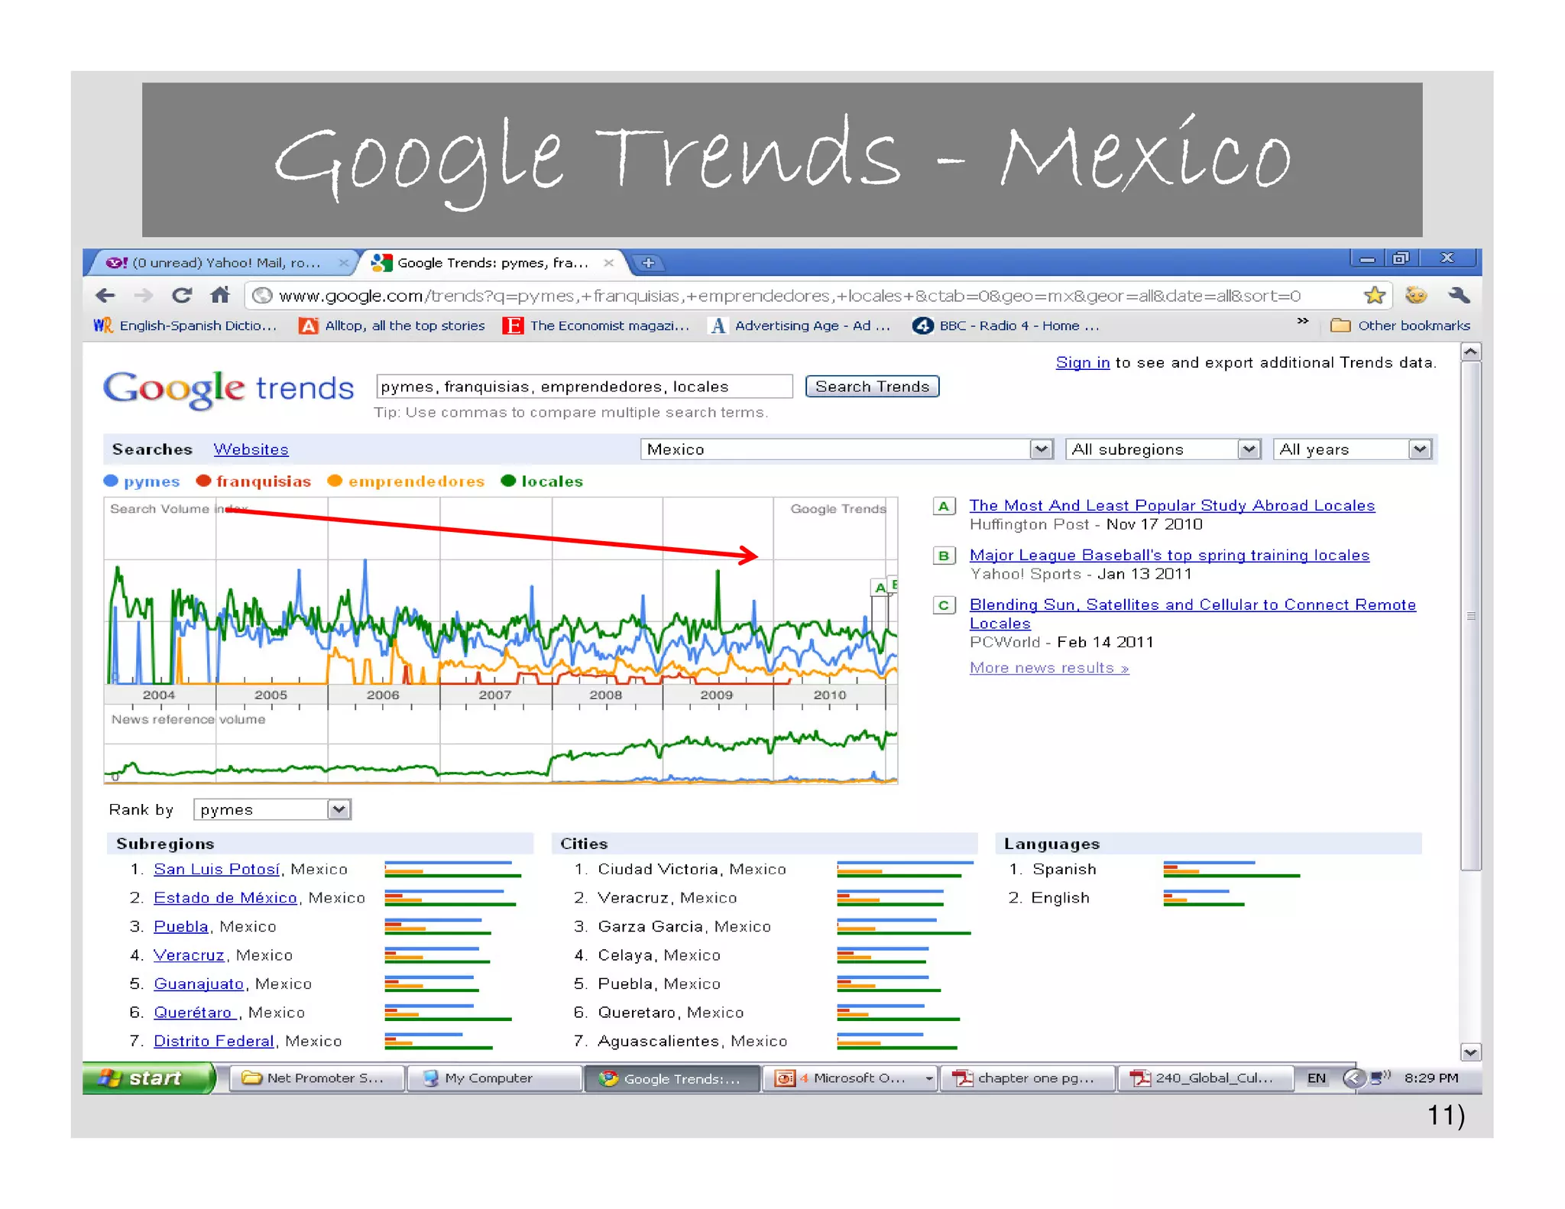Click news flag A on the chart
The image size is (1565, 1209).
coord(880,588)
